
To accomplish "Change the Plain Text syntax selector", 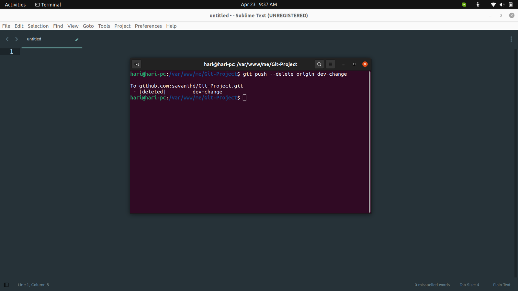I will tap(501, 285).
